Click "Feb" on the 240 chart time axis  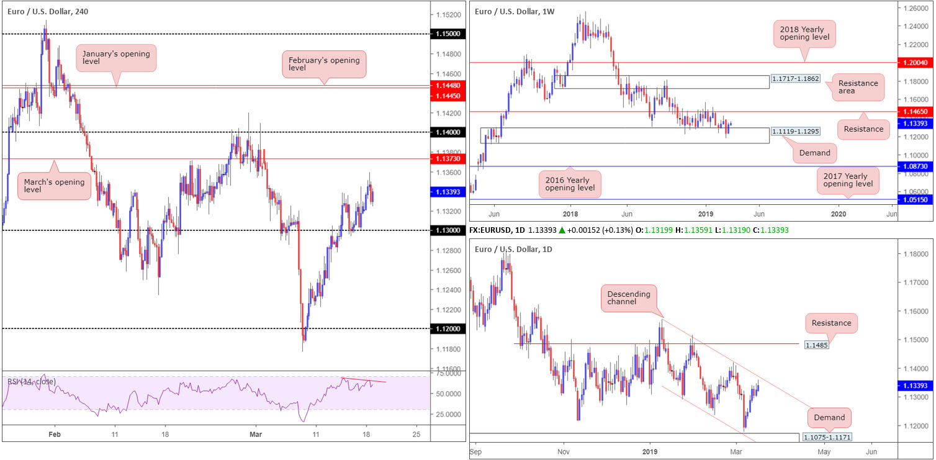point(55,434)
